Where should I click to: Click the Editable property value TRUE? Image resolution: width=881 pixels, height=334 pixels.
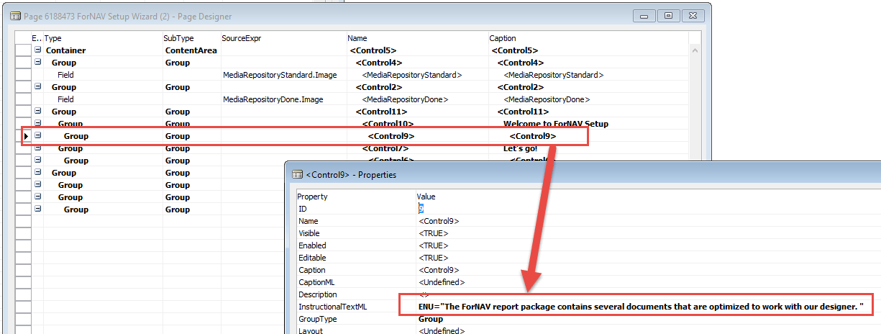tap(433, 258)
